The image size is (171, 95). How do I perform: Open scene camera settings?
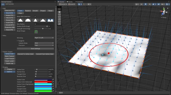coord(163,4)
